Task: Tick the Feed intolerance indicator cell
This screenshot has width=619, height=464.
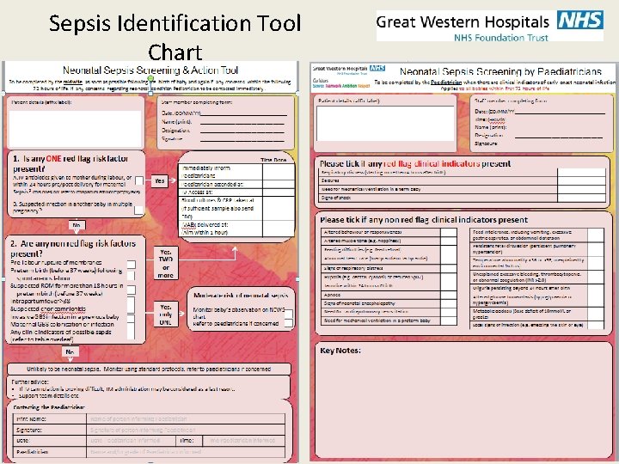Action: coord(596,235)
